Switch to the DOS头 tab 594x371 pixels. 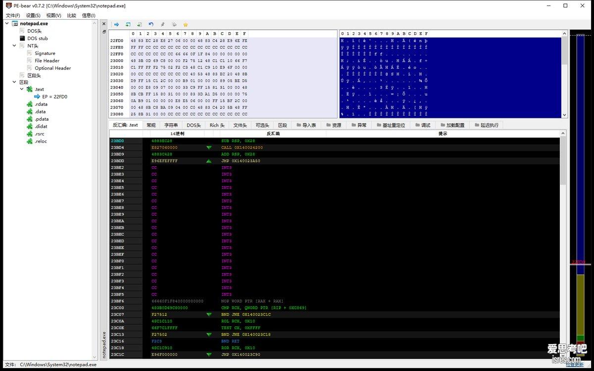pyautogui.click(x=194, y=125)
